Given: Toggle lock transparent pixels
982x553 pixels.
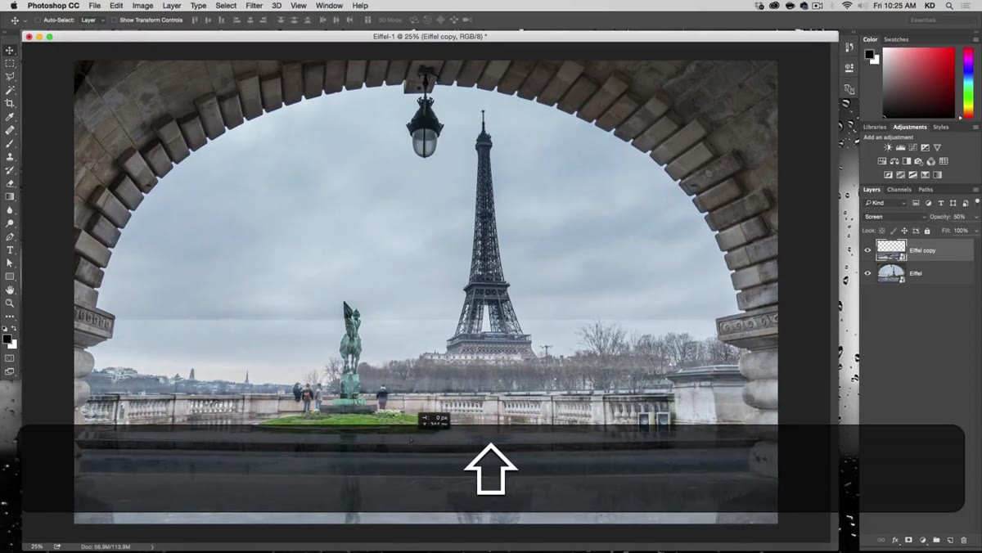Looking at the screenshot, I should 881,231.
